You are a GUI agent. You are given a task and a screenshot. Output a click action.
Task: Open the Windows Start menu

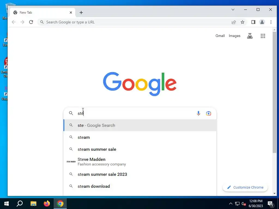(7, 204)
